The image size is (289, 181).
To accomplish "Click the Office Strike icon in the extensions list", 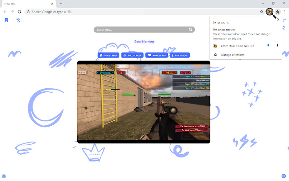I will (x=215, y=46).
